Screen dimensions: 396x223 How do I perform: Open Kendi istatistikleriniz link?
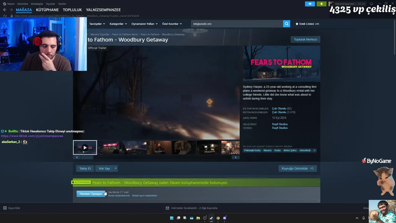(119, 196)
